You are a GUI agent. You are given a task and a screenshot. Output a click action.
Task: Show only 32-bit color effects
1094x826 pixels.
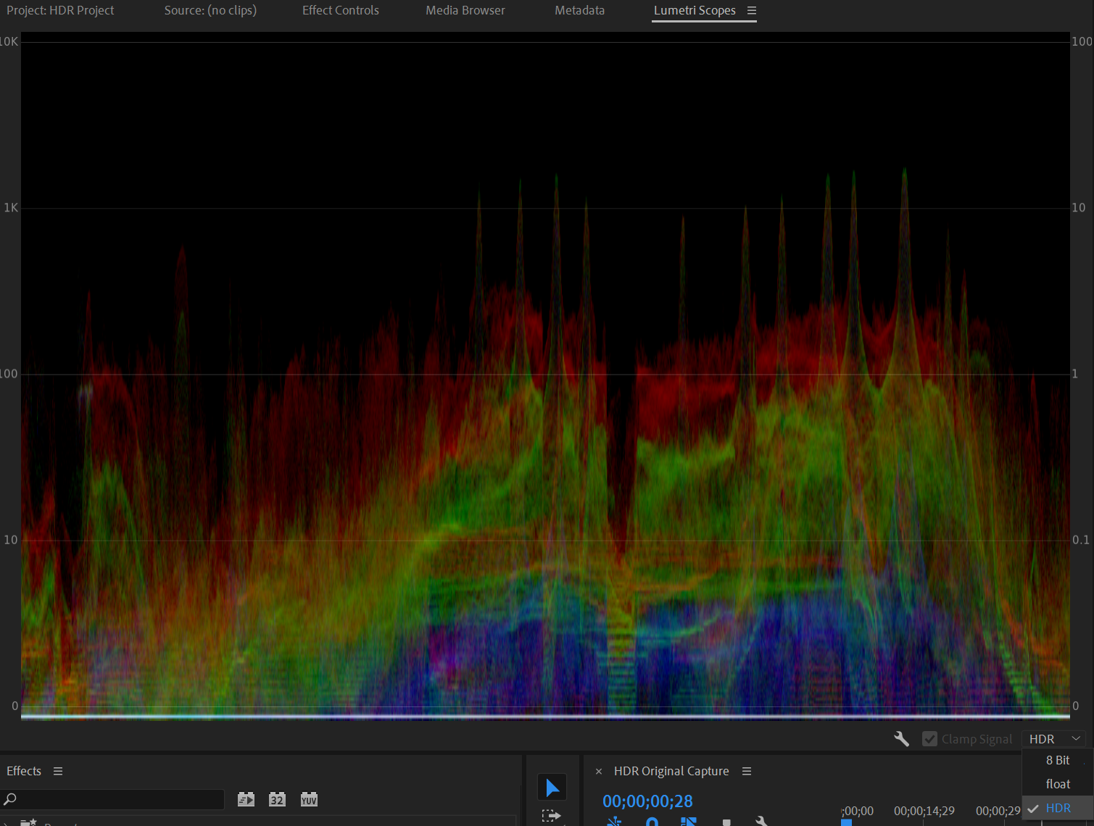click(277, 799)
